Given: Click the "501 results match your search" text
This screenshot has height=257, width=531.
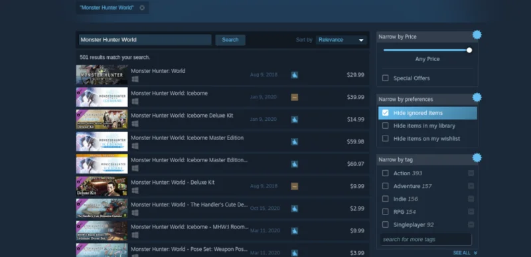Looking at the screenshot, I should click(x=115, y=58).
